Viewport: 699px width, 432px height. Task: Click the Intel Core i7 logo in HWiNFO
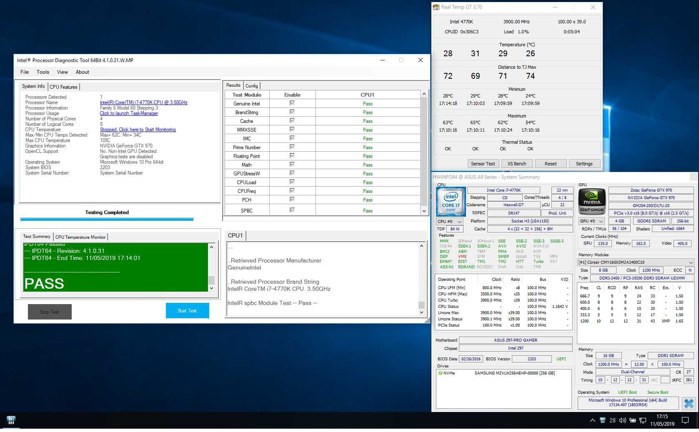[451, 202]
